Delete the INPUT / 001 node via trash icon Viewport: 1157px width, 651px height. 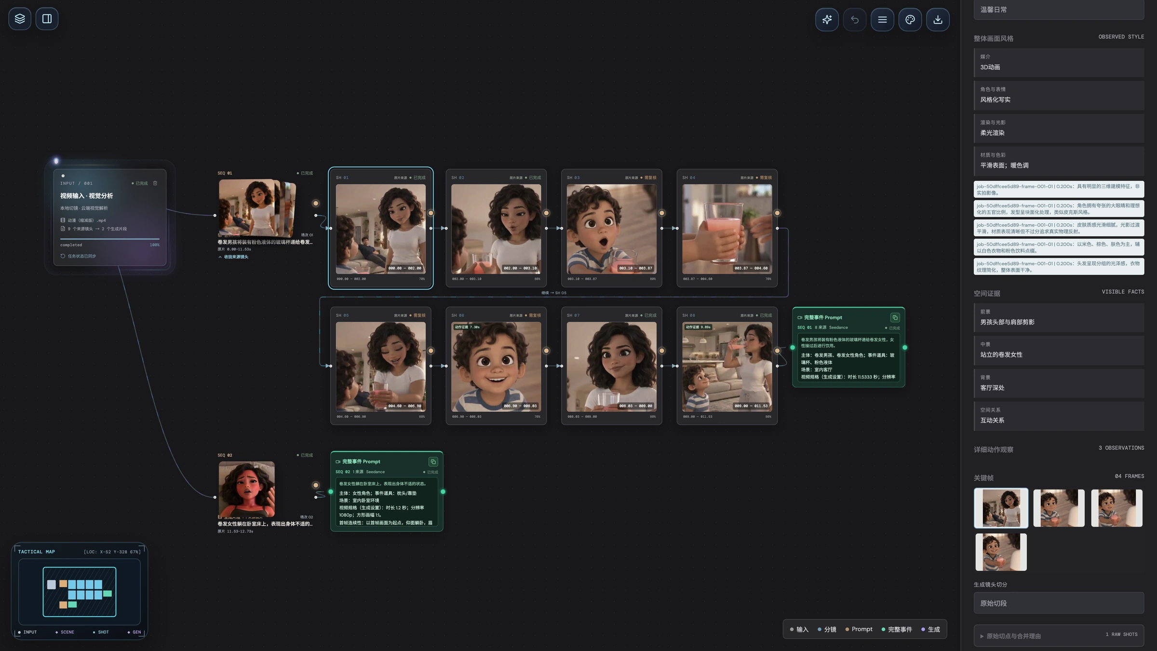click(155, 183)
